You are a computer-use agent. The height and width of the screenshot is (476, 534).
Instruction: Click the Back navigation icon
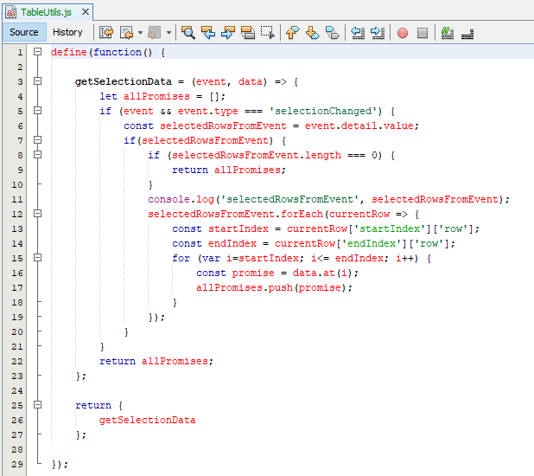coord(126,33)
